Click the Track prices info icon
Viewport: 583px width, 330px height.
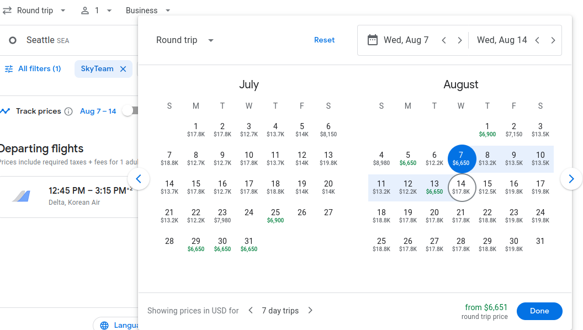68,111
